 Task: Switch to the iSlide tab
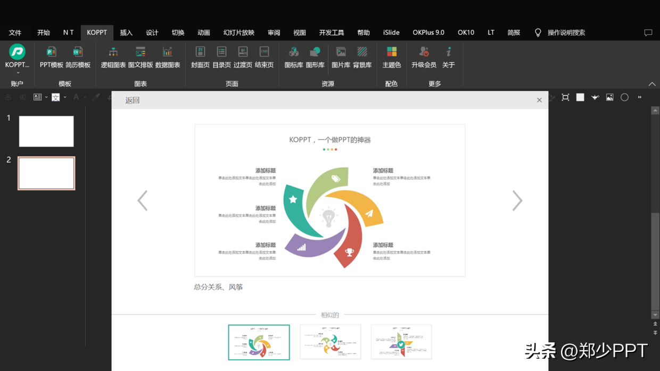pos(391,32)
